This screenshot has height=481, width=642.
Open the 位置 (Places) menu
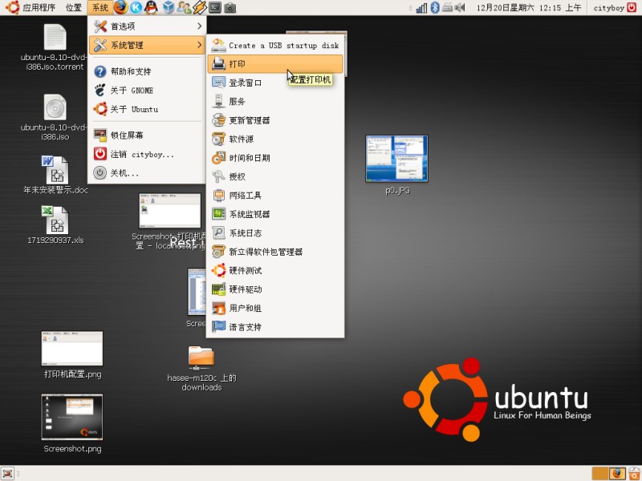[74, 7]
